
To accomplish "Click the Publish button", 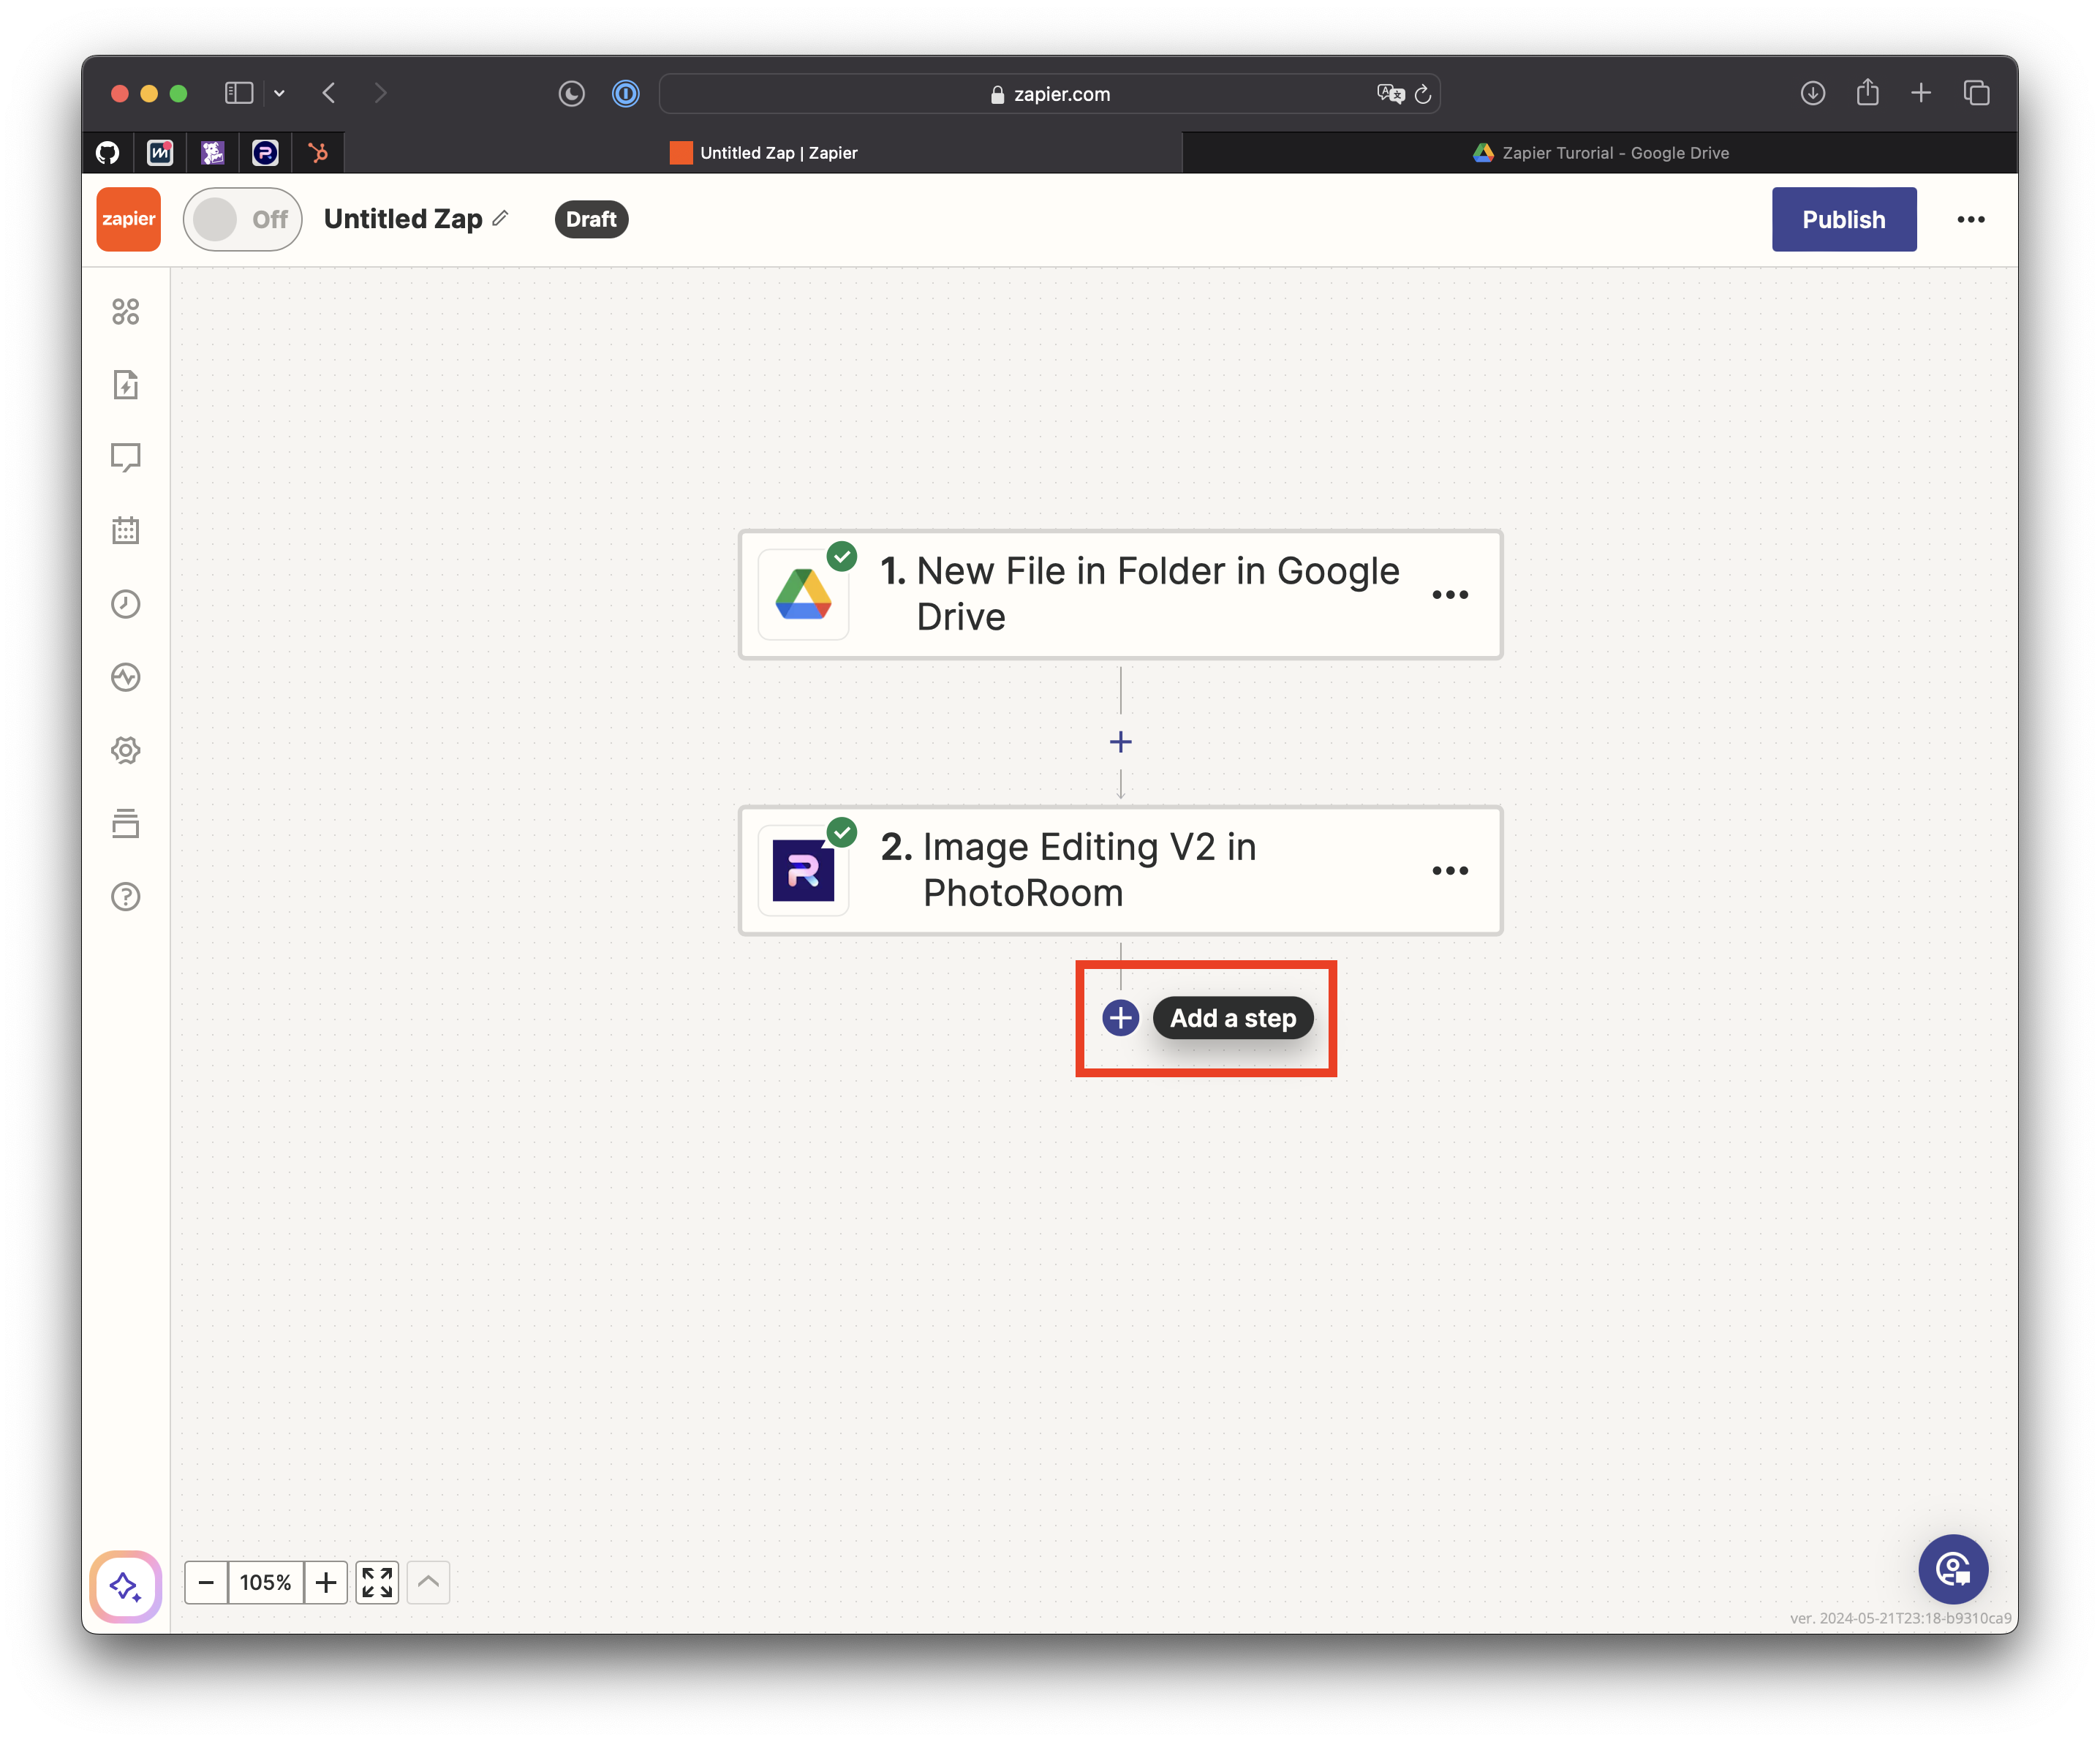I will click(1843, 219).
